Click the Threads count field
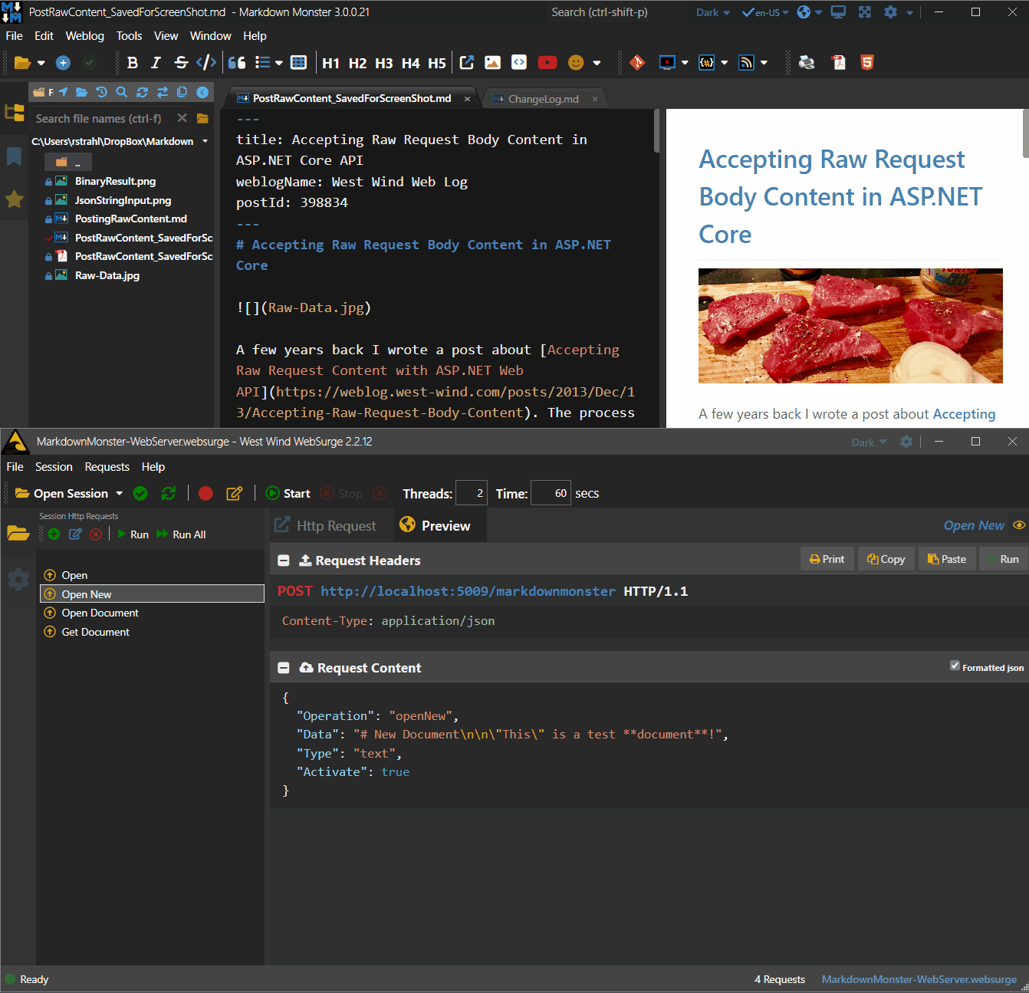 [472, 493]
